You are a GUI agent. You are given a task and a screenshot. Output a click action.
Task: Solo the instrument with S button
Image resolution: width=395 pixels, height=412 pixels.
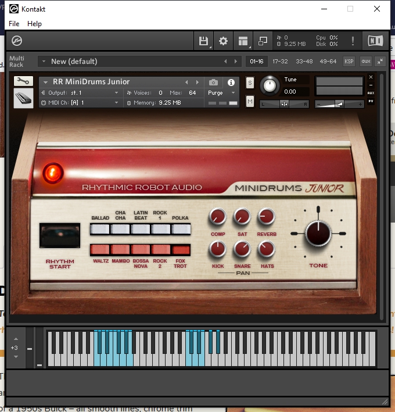[250, 83]
